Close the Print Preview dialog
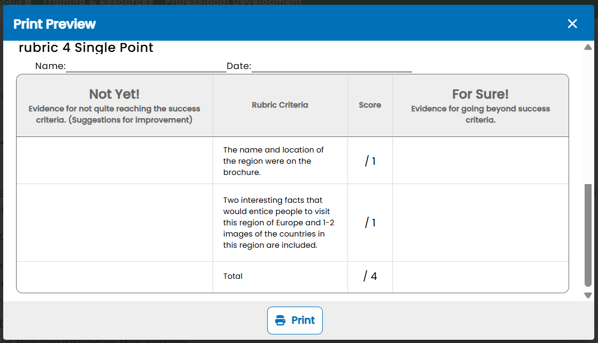598x343 pixels. coord(572,24)
